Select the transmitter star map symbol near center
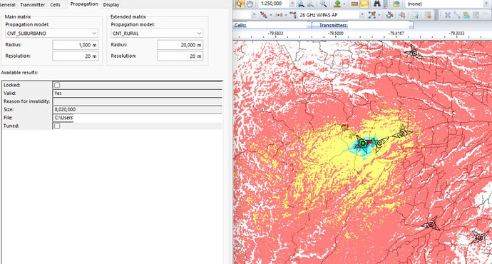The height and width of the screenshot is (264, 492). click(x=363, y=143)
